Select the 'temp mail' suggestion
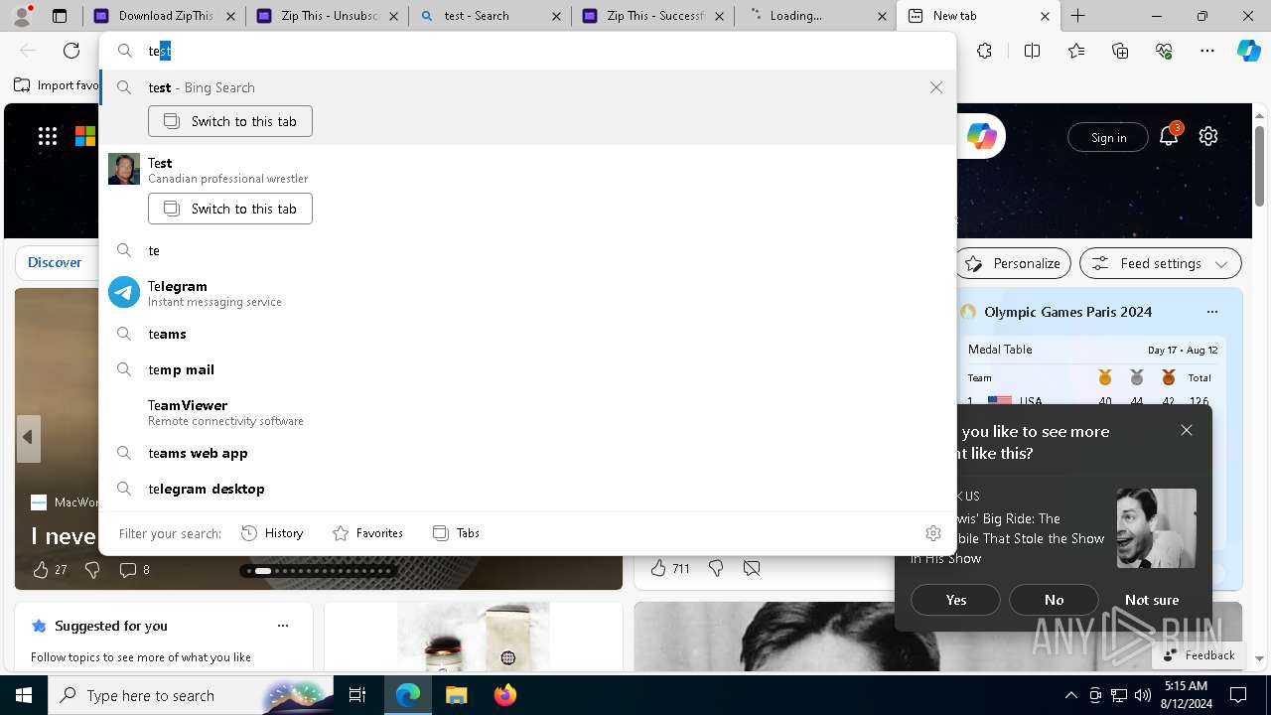Viewport: 1271px width, 715px height. 527,369
